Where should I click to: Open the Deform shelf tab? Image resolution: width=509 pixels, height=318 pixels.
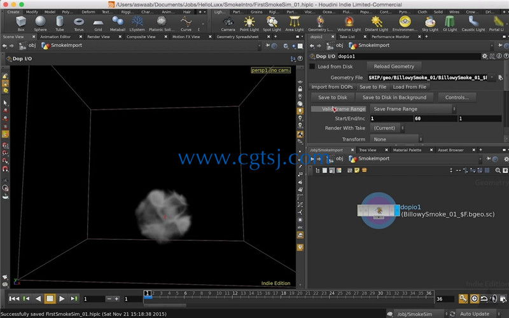pyautogui.click(x=88, y=11)
